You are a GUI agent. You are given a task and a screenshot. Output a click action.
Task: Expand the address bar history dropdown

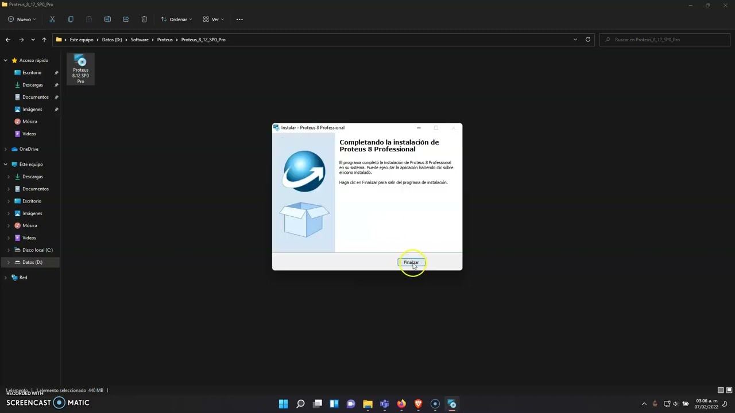click(575, 40)
